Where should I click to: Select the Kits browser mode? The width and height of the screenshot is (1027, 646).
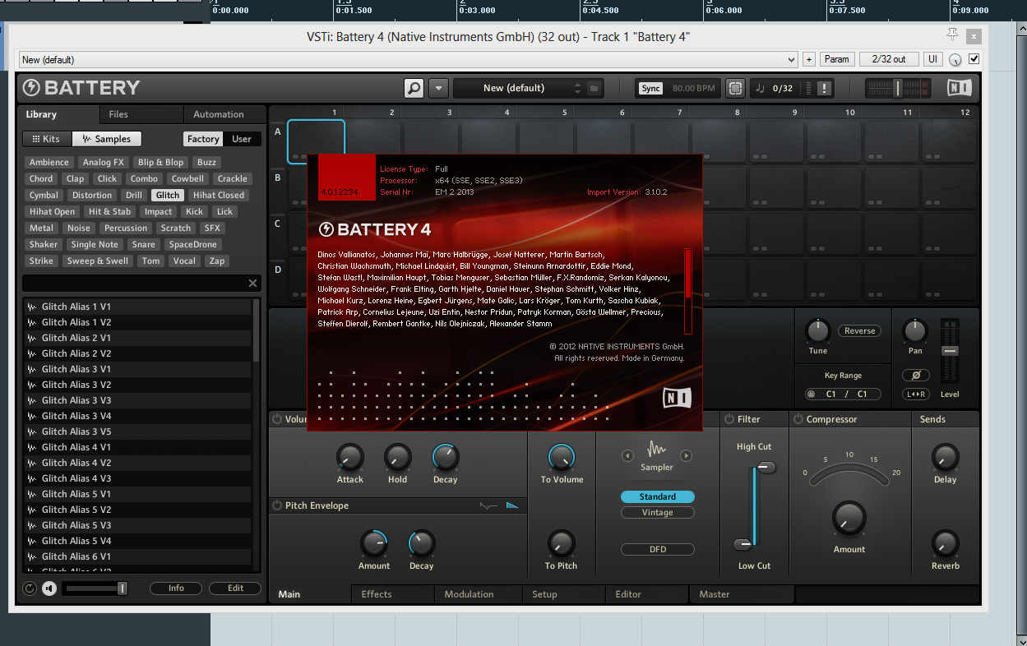pos(46,139)
